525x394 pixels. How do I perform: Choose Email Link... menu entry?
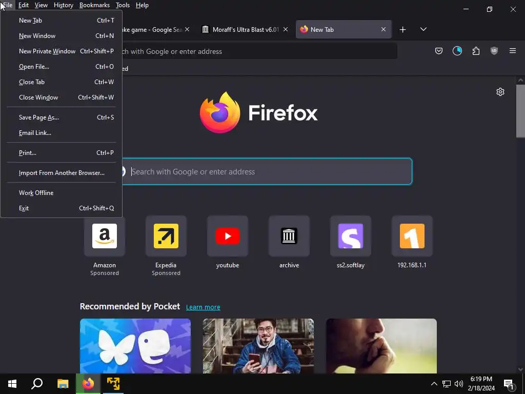point(62,133)
